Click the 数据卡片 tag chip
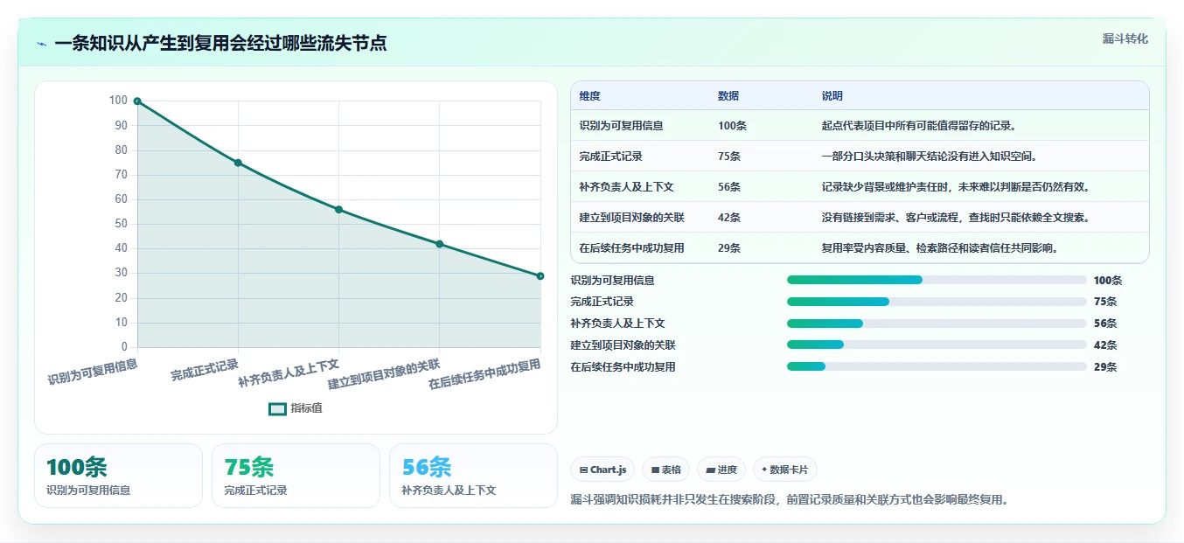This screenshot has height=543, width=1184. (785, 470)
